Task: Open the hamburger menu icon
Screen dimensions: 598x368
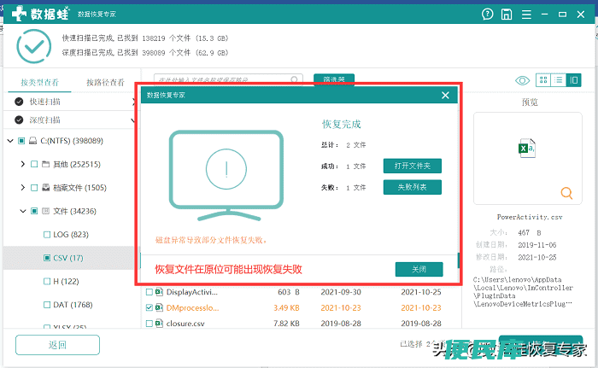Action: click(x=526, y=15)
